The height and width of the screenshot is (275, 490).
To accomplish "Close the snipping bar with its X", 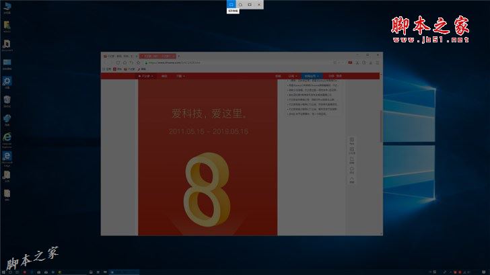I will [x=258, y=4].
